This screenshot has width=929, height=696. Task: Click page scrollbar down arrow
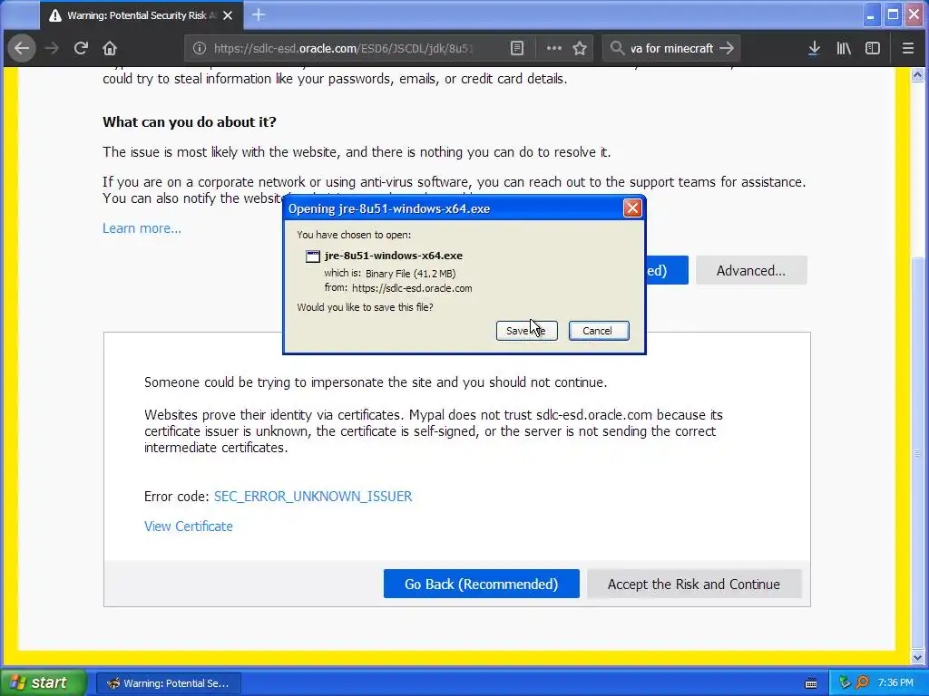click(x=917, y=657)
